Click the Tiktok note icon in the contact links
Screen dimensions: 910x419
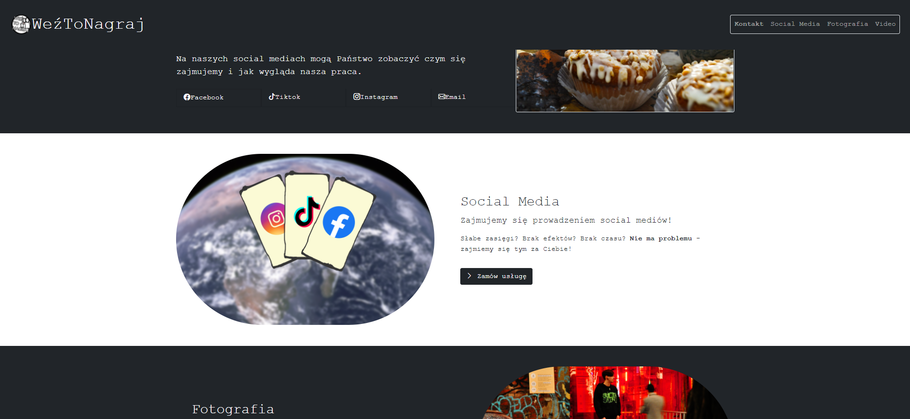coord(271,97)
